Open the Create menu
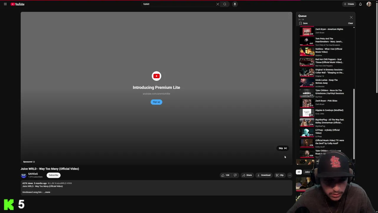Viewport: 378px width, 213px height. pyautogui.click(x=349, y=4)
